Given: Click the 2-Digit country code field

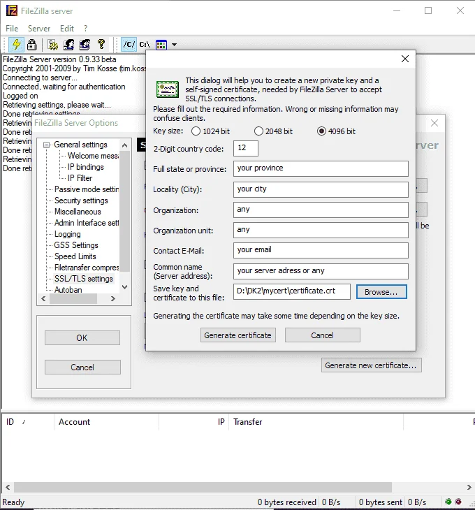Looking at the screenshot, I should coord(246,148).
